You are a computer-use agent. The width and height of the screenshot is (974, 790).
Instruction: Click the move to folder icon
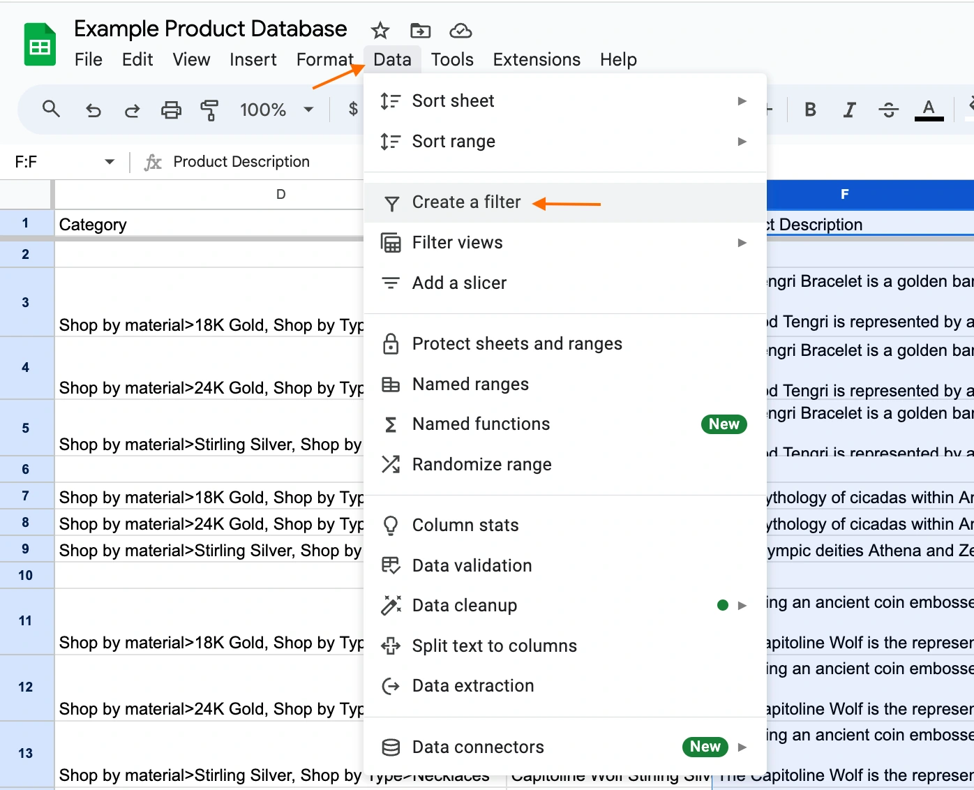coord(420,31)
